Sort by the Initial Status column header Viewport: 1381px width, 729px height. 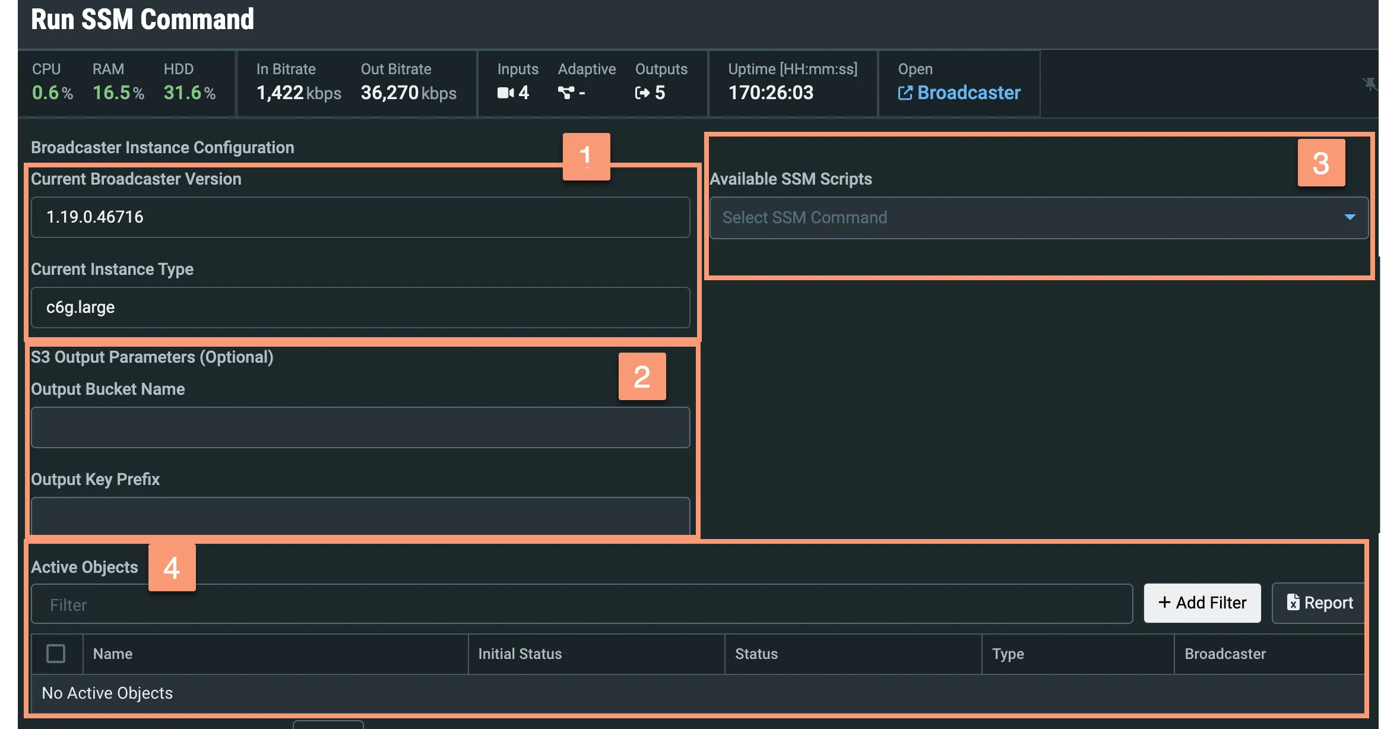tap(520, 654)
